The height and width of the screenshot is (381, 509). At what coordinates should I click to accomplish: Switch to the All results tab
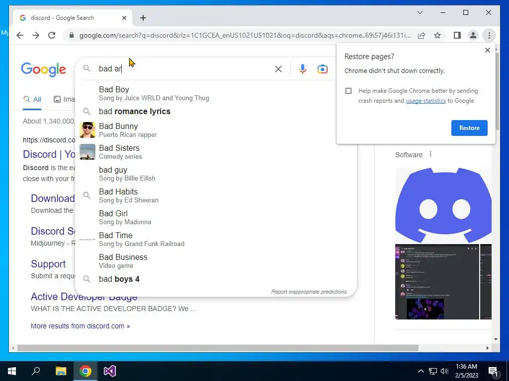(x=32, y=99)
